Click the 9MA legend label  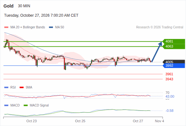(29, 88)
